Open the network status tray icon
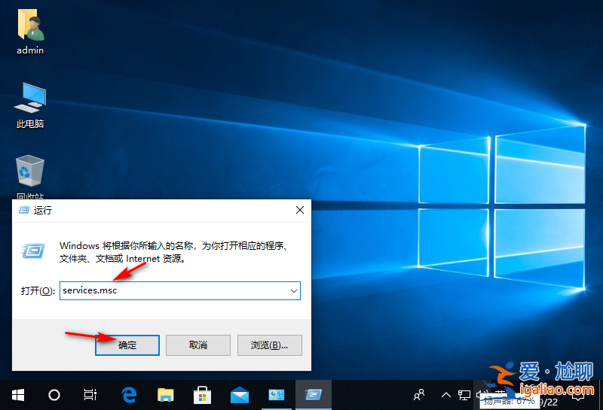Viewport: 603px width, 410px height. pyautogui.click(x=464, y=395)
